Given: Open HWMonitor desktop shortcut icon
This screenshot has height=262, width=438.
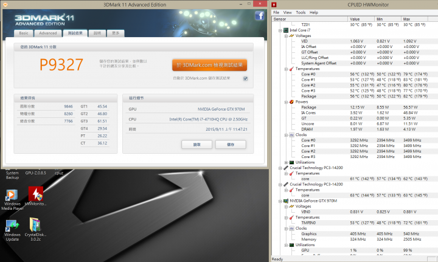Looking at the screenshot, I should tap(36, 194).
